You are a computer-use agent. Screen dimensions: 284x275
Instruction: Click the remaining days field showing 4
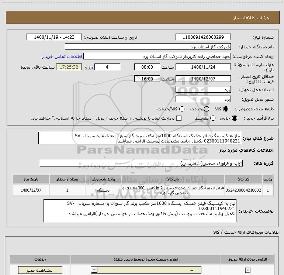[x=107, y=67]
